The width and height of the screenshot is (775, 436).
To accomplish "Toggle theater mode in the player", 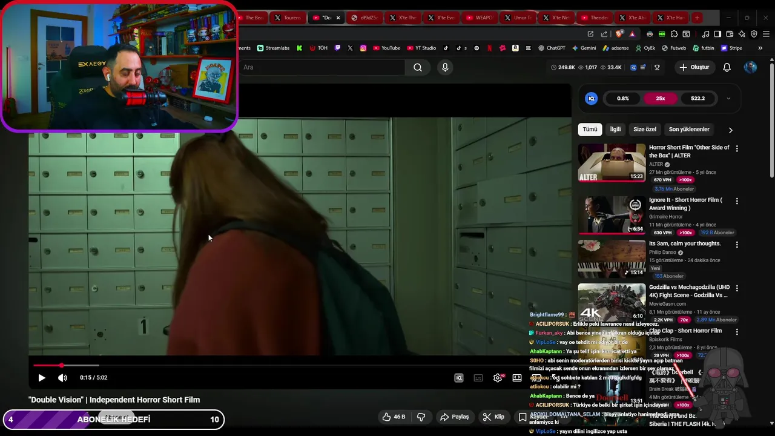I will (x=517, y=378).
